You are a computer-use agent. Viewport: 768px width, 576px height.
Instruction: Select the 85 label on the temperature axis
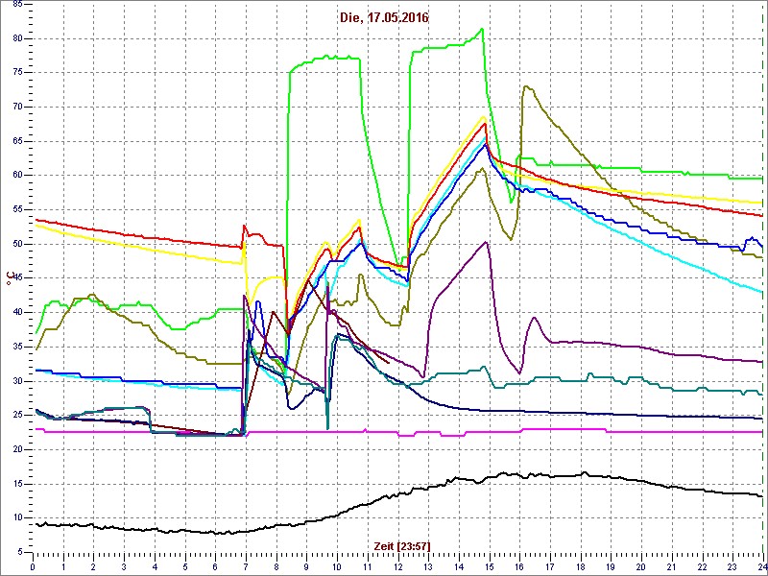point(16,5)
